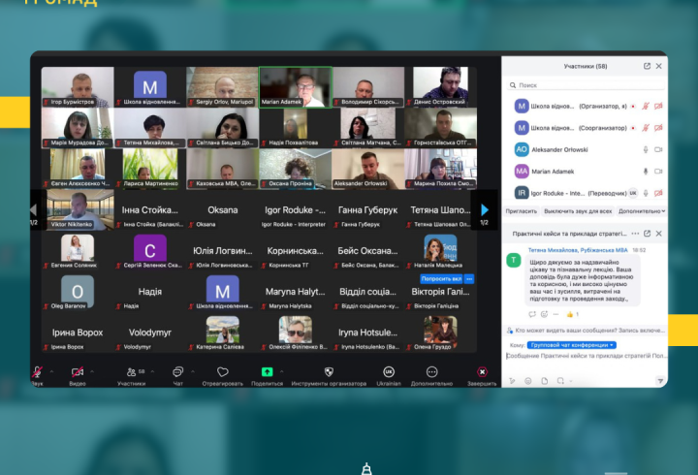Screen dimensions: 698x475
Task: Open the Ukrainian interpretation language icon
Action: pyautogui.click(x=389, y=371)
